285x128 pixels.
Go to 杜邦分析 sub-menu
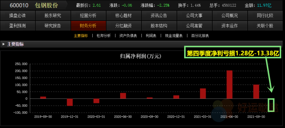tap(104, 36)
